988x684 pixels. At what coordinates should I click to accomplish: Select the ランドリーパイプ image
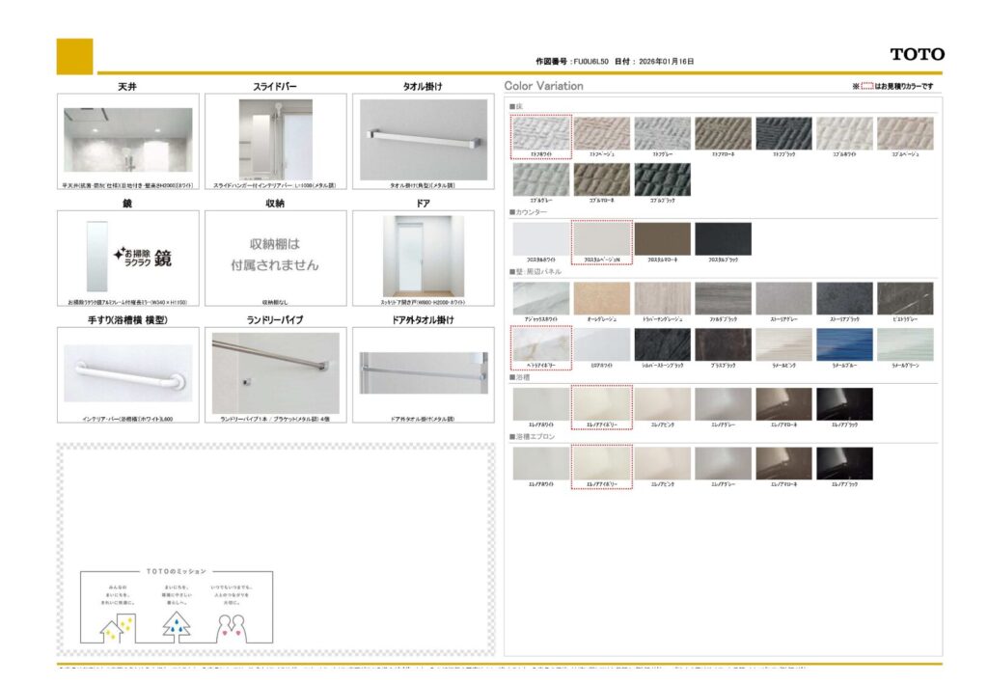point(275,372)
